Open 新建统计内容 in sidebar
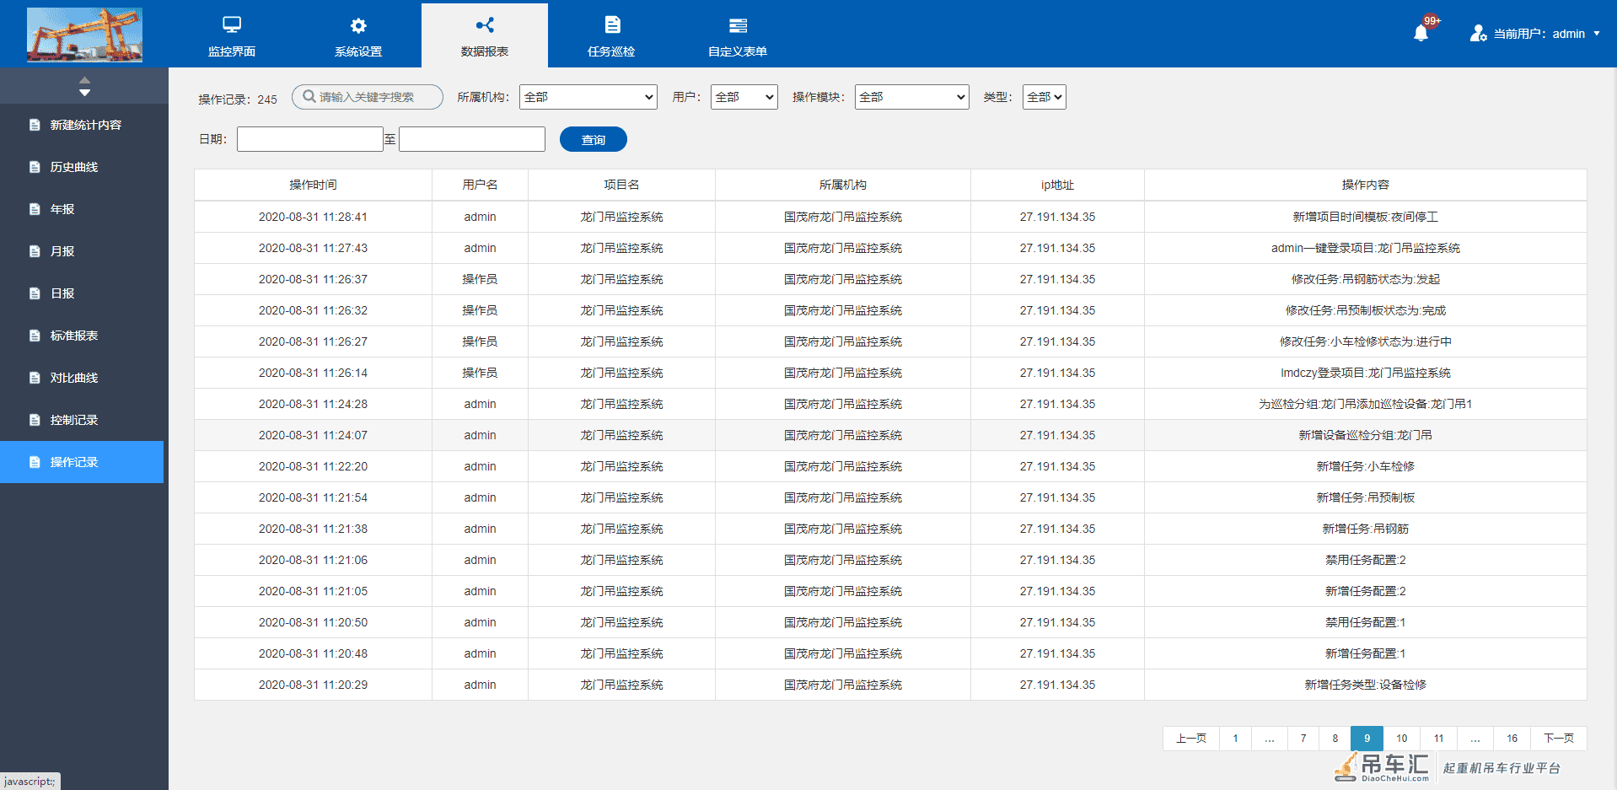1617x790 pixels. [82, 125]
